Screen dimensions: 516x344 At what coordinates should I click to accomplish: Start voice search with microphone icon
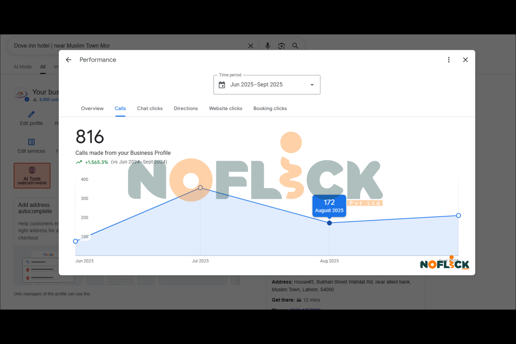pos(268,46)
